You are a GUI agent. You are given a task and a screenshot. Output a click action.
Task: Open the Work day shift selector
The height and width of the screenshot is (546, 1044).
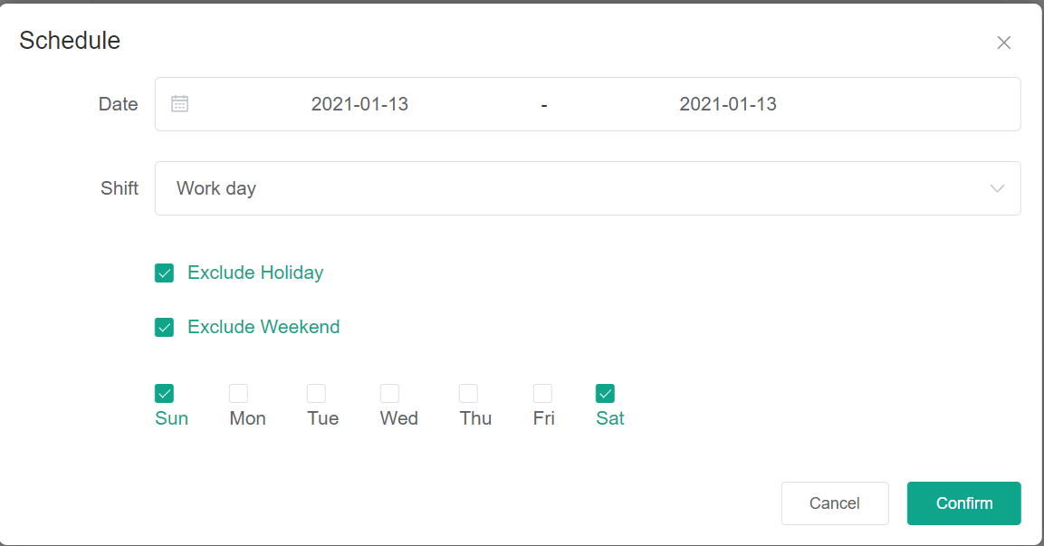pos(579,188)
